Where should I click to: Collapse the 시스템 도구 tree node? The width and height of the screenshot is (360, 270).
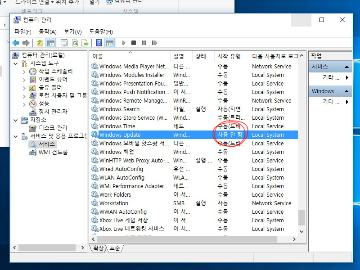pos(16,63)
